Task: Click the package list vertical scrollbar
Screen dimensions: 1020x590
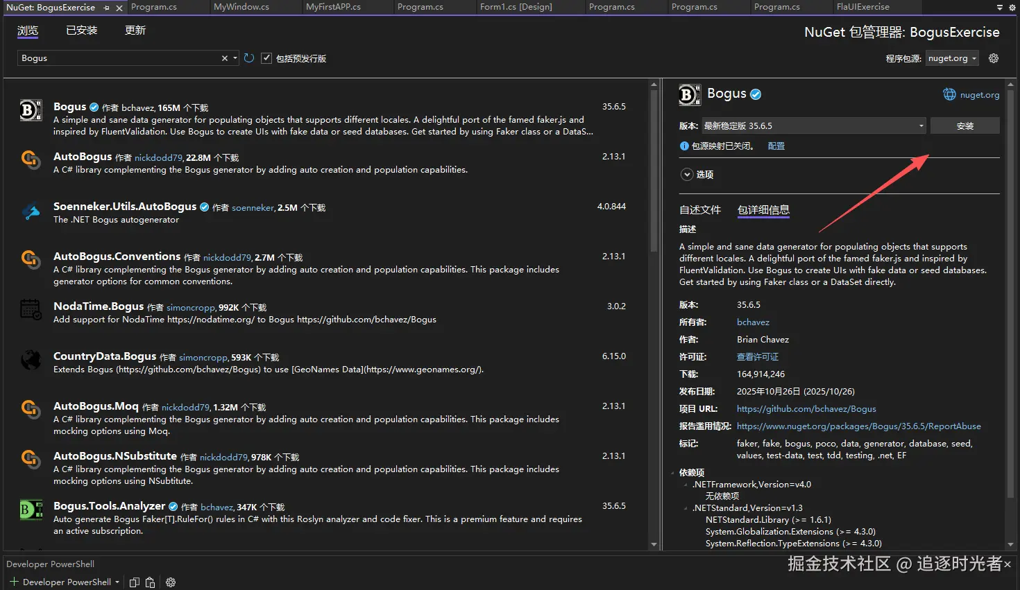Action: 654,170
